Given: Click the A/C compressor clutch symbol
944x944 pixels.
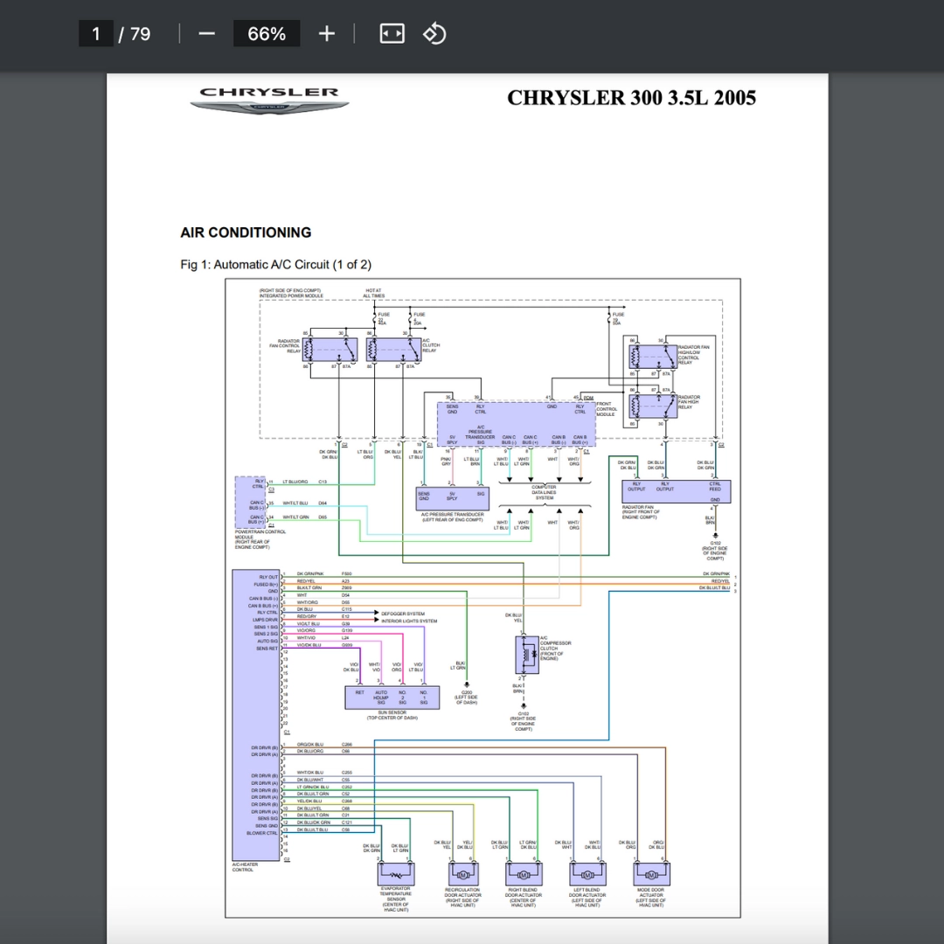Looking at the screenshot, I should coord(526,654).
